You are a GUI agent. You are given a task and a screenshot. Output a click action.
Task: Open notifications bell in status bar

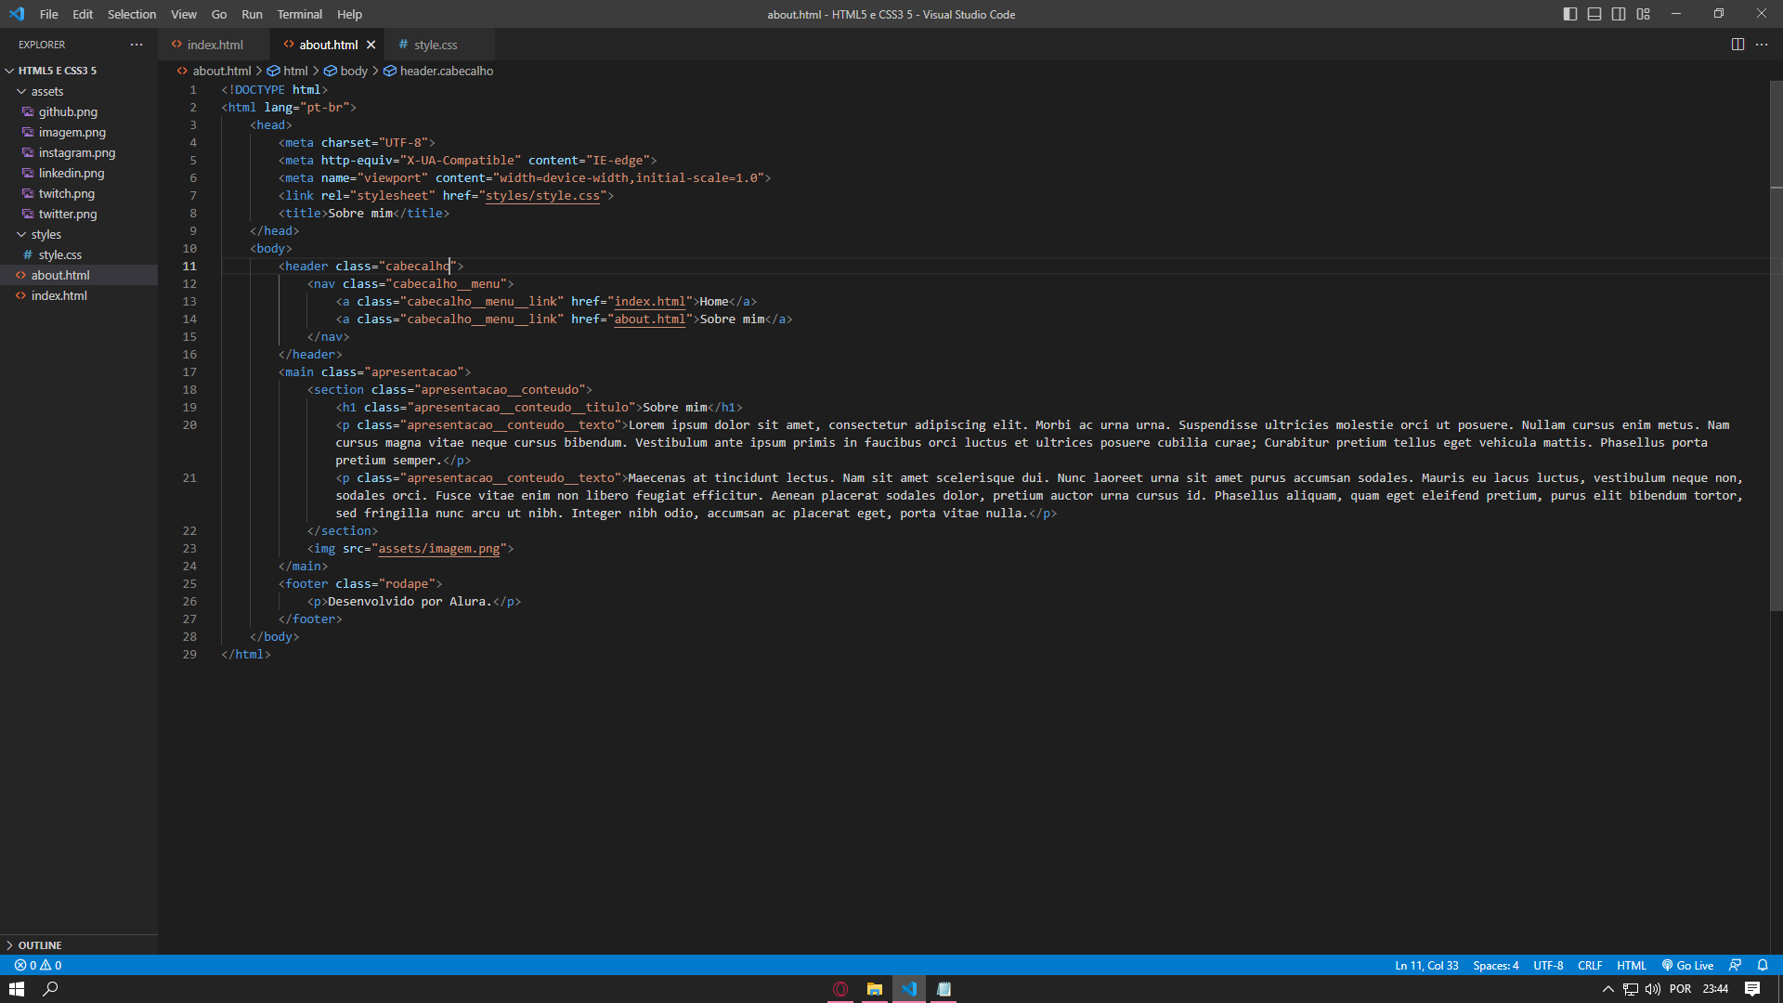coord(1763,965)
